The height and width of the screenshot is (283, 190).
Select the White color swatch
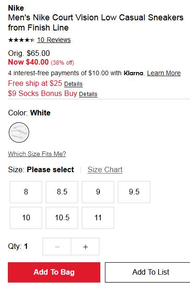point(19,132)
